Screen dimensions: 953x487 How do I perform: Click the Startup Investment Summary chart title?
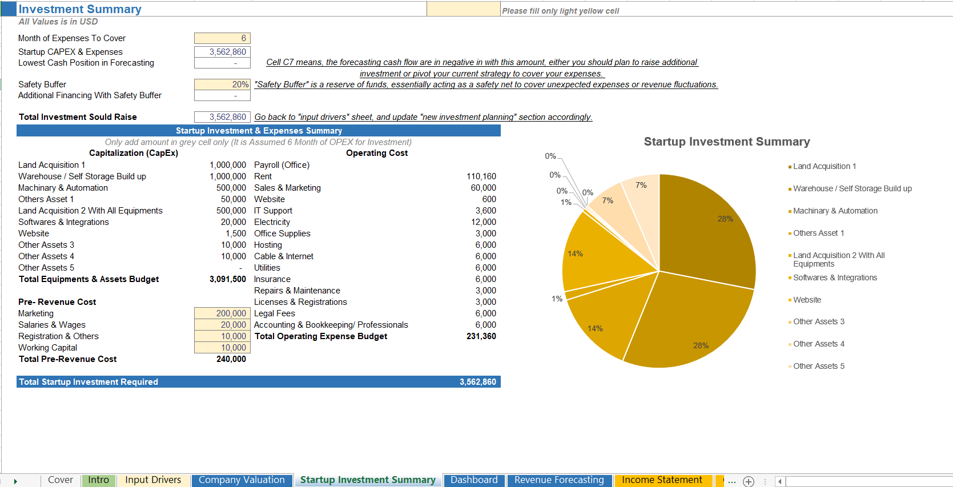[726, 142]
